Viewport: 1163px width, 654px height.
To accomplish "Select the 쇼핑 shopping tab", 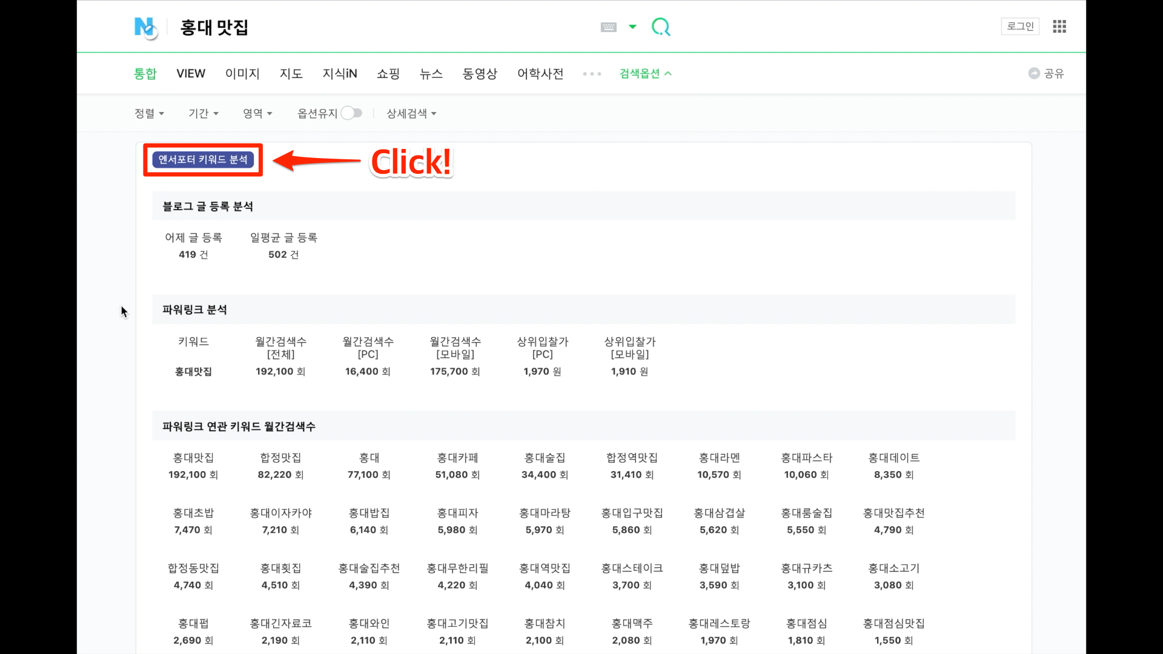I will tap(388, 73).
